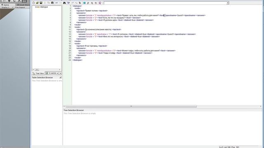Image resolution: width=264 pixels, height=148 pixels.
Task: Save the file using the floppy disk icon
Action: coord(41,3)
